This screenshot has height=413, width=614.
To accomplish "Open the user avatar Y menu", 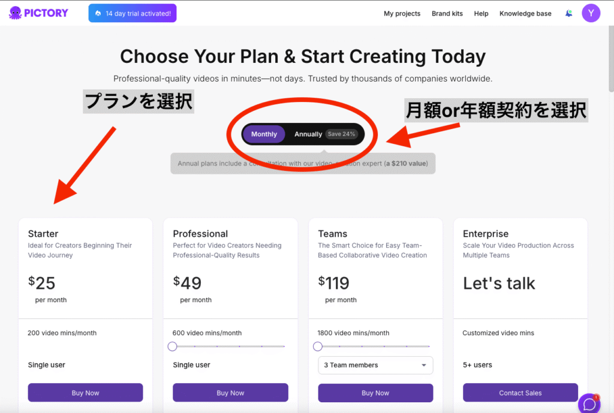I will [591, 13].
